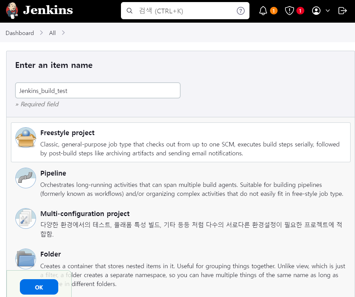Image resolution: width=355 pixels, height=297 pixels.
Task: Choose the Freestyle project title
Action: (x=67, y=133)
